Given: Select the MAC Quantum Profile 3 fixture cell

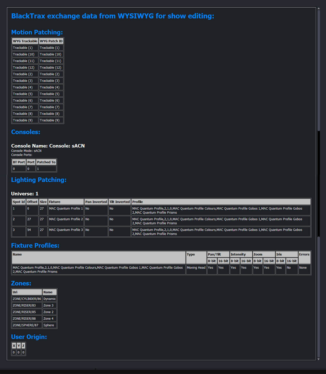Looking at the screenshot, I should tap(66, 230).
